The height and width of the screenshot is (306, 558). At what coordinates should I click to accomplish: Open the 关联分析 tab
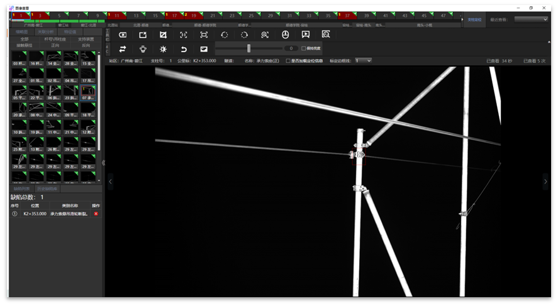46,31
